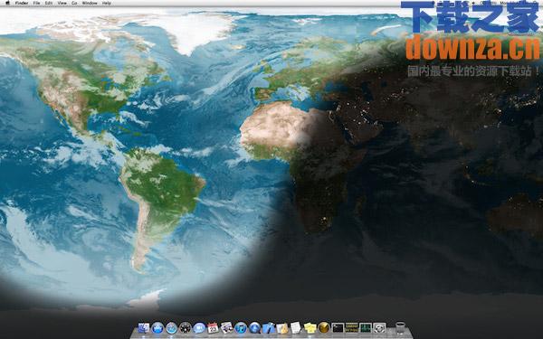Open the Safari compass icon in Dock

[x=171, y=327]
